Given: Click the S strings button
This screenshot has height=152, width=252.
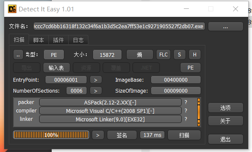Looking at the screenshot, I should (180, 55).
